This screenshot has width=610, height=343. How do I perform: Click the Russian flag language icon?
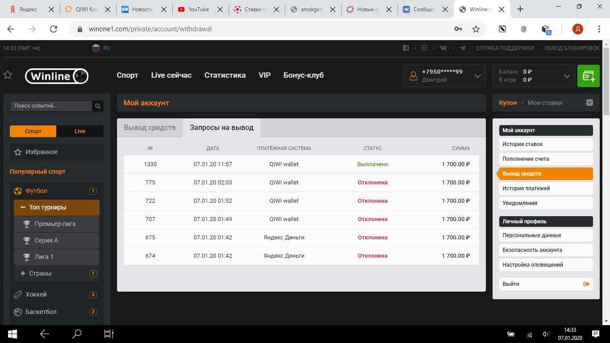[x=96, y=48]
